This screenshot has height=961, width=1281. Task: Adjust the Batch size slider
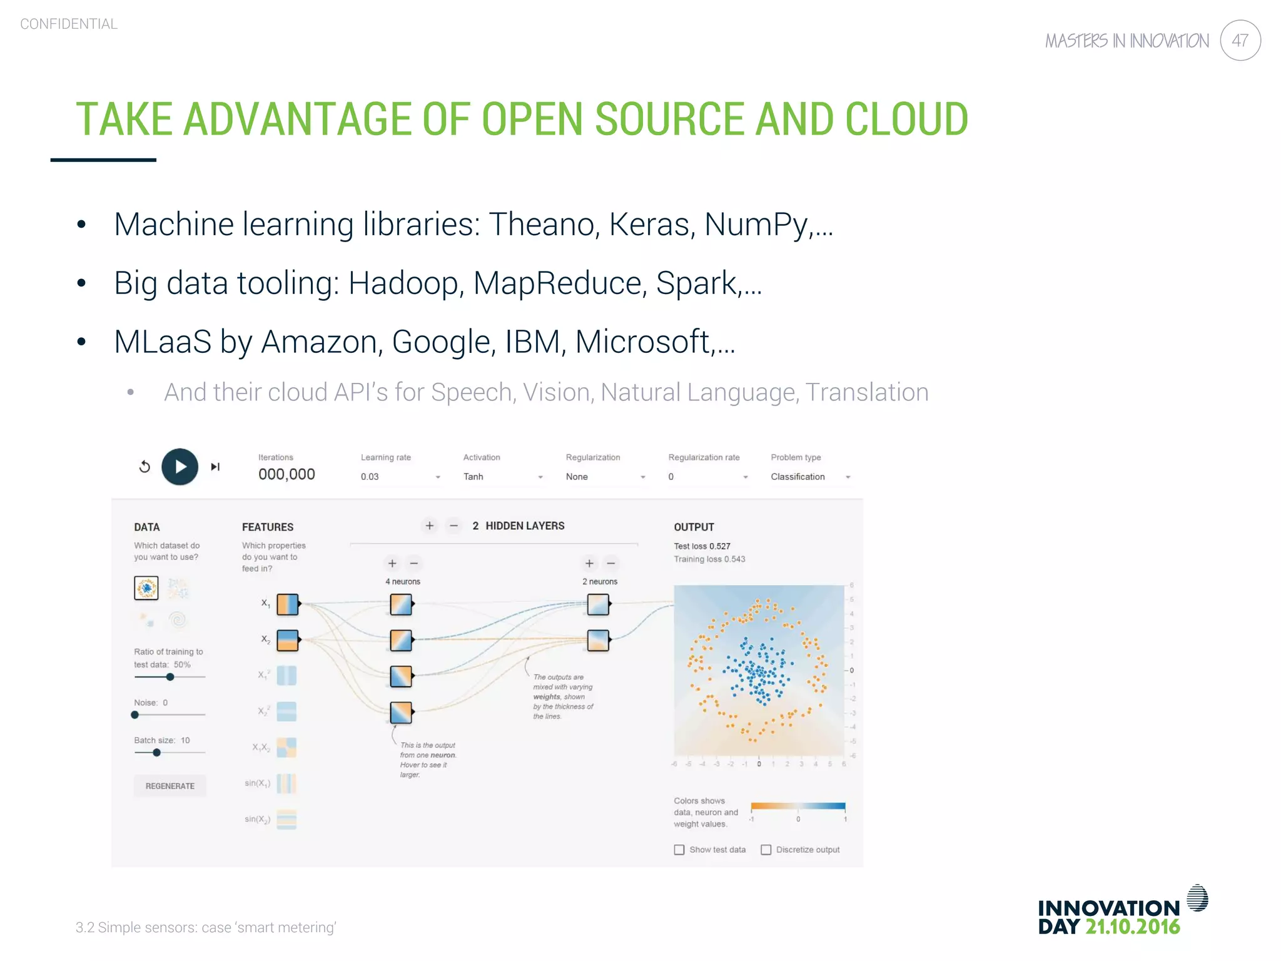tap(170, 753)
